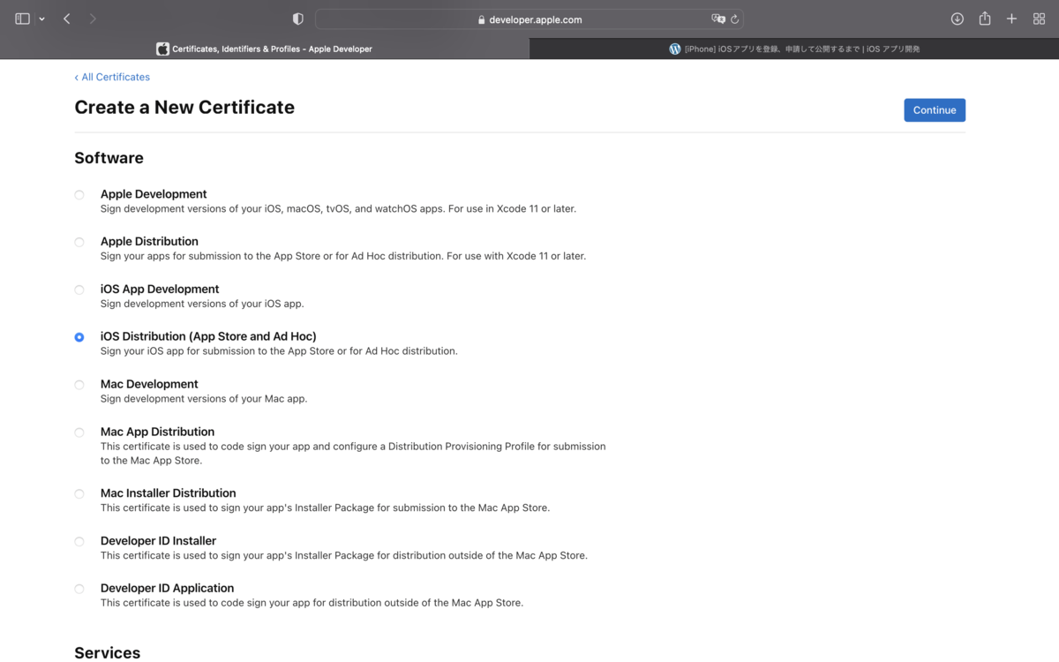
Task: Go back to All Certificates
Action: 112,77
